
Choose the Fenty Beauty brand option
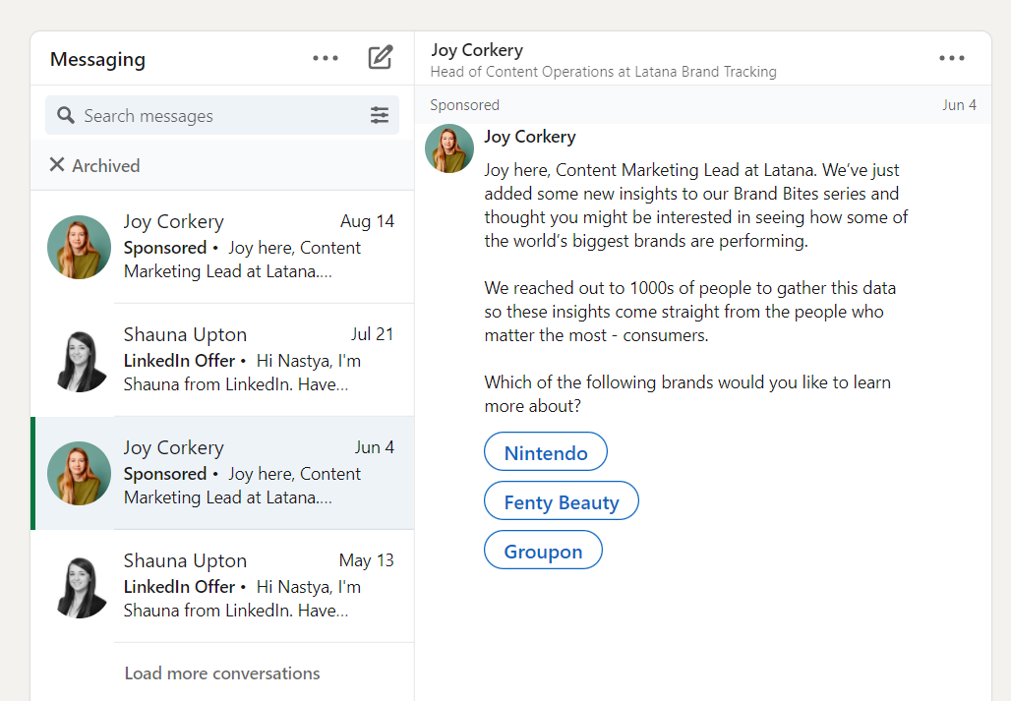click(561, 500)
